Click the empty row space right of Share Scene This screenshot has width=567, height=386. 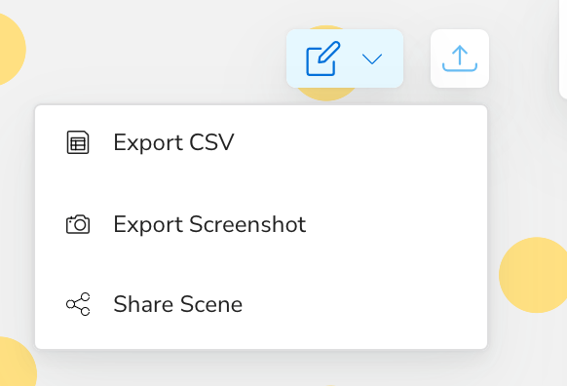tap(361, 304)
